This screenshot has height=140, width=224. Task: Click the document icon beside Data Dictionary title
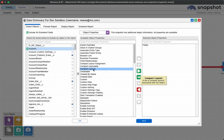[x=25, y=20]
